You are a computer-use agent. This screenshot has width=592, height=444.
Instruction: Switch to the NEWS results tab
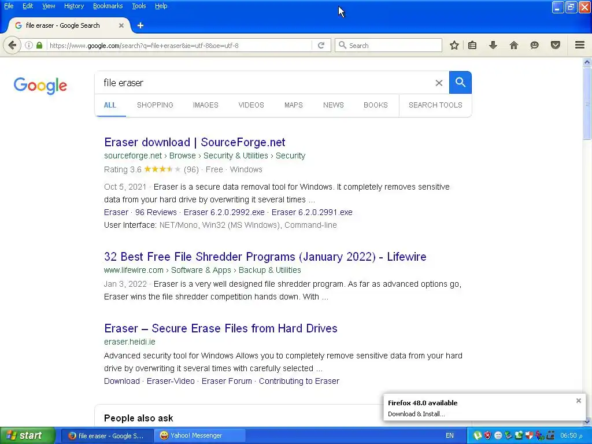point(334,105)
